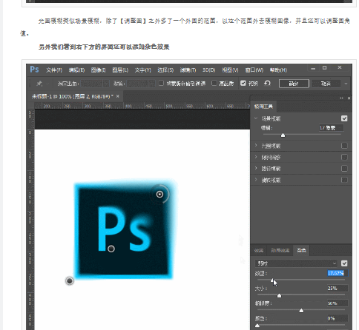Viewport: 359px width, 330px height.
Task: Enable the 旋转模糊 checkbox
Action: click(x=344, y=180)
